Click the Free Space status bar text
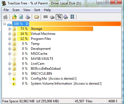Screen dimensions: 124x104 pos(31,101)
